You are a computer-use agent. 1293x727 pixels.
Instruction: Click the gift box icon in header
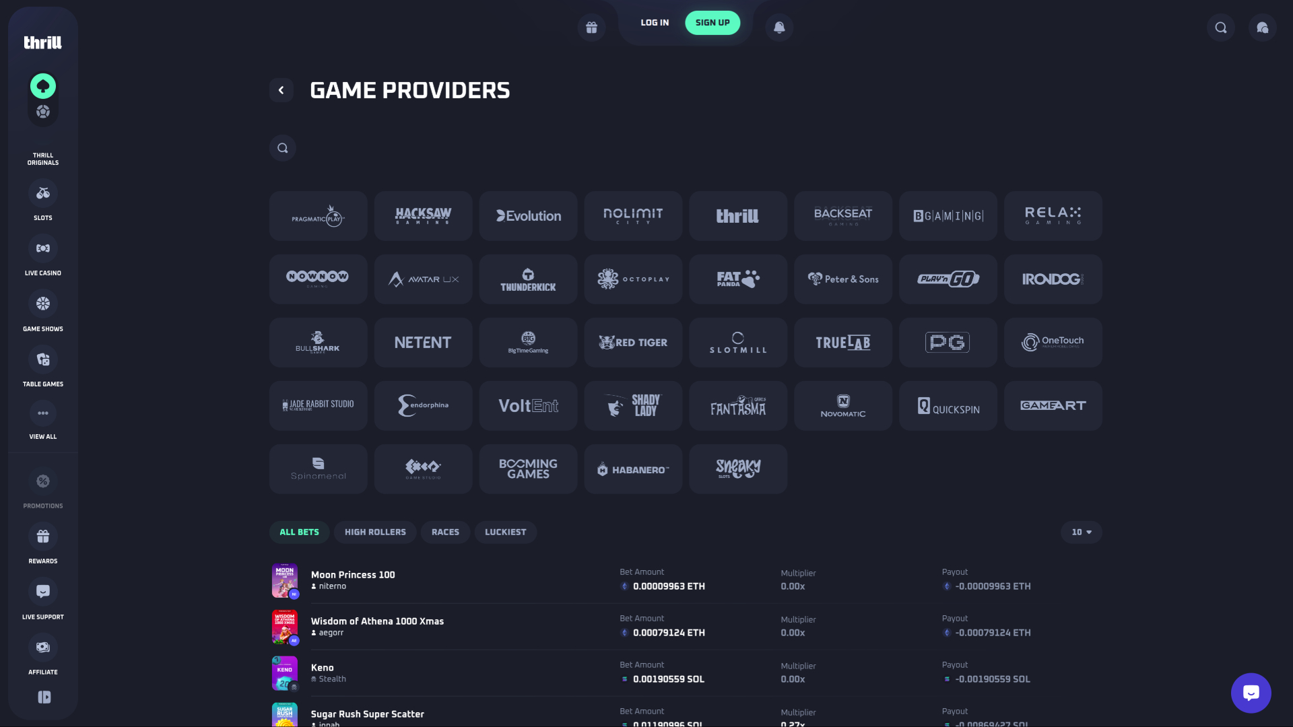(591, 28)
